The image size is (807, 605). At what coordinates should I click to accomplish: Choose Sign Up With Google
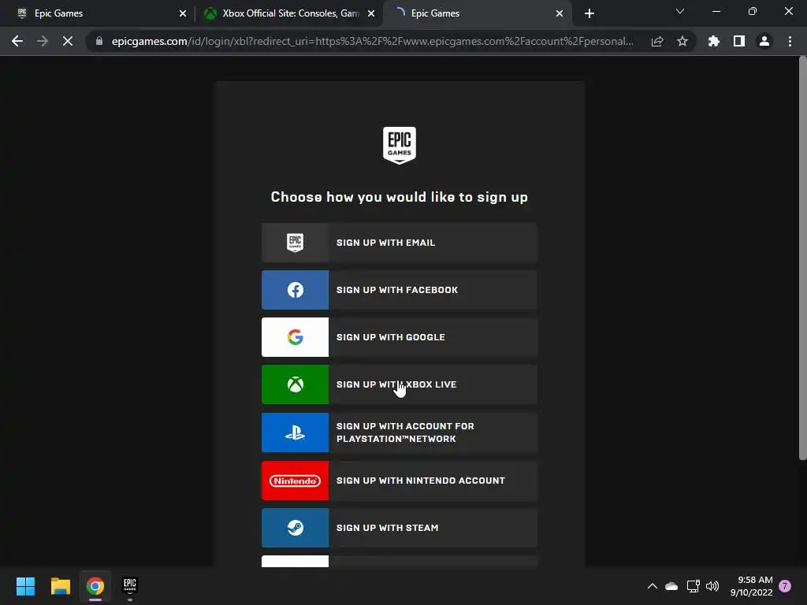tap(400, 337)
